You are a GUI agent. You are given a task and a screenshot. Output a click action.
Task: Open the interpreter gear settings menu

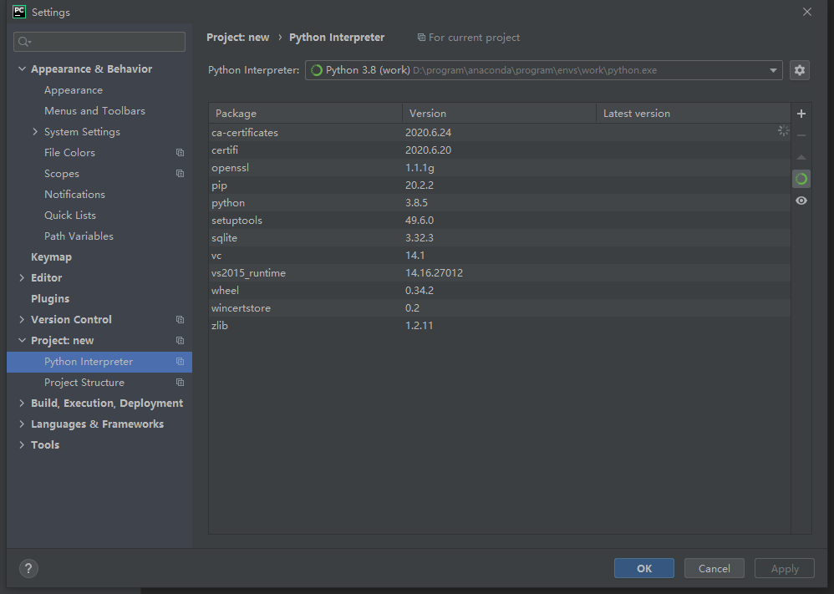point(800,70)
